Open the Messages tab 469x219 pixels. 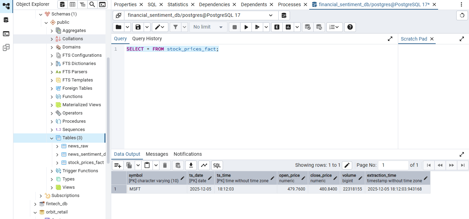157,154
